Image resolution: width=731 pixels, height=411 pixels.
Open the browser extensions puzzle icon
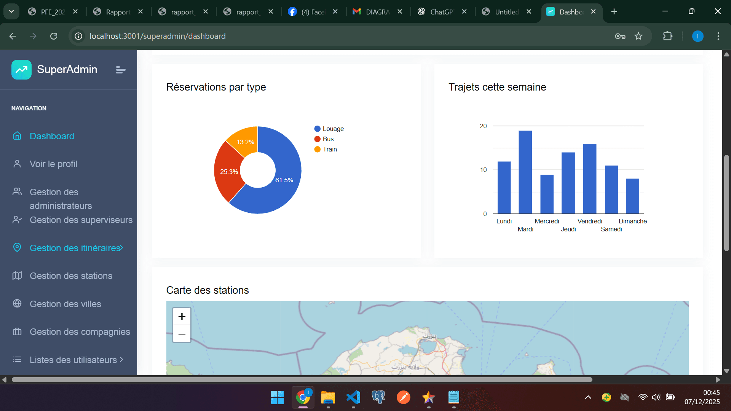[667, 36]
